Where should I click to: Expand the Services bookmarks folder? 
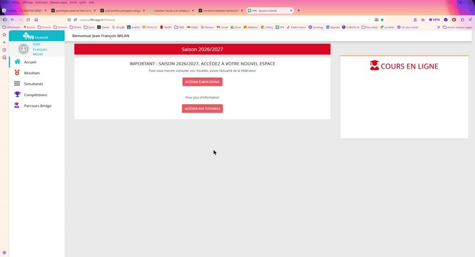pyautogui.click(x=60, y=27)
